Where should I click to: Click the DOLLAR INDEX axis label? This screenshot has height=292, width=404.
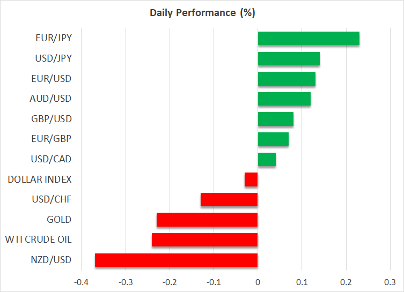[40, 179]
